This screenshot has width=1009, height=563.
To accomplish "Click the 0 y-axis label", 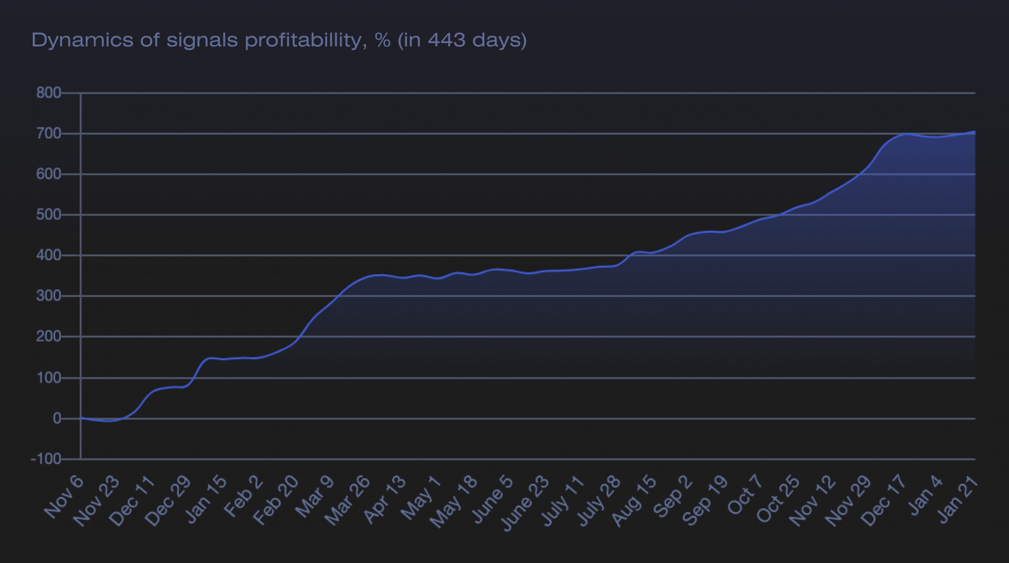I will point(57,418).
